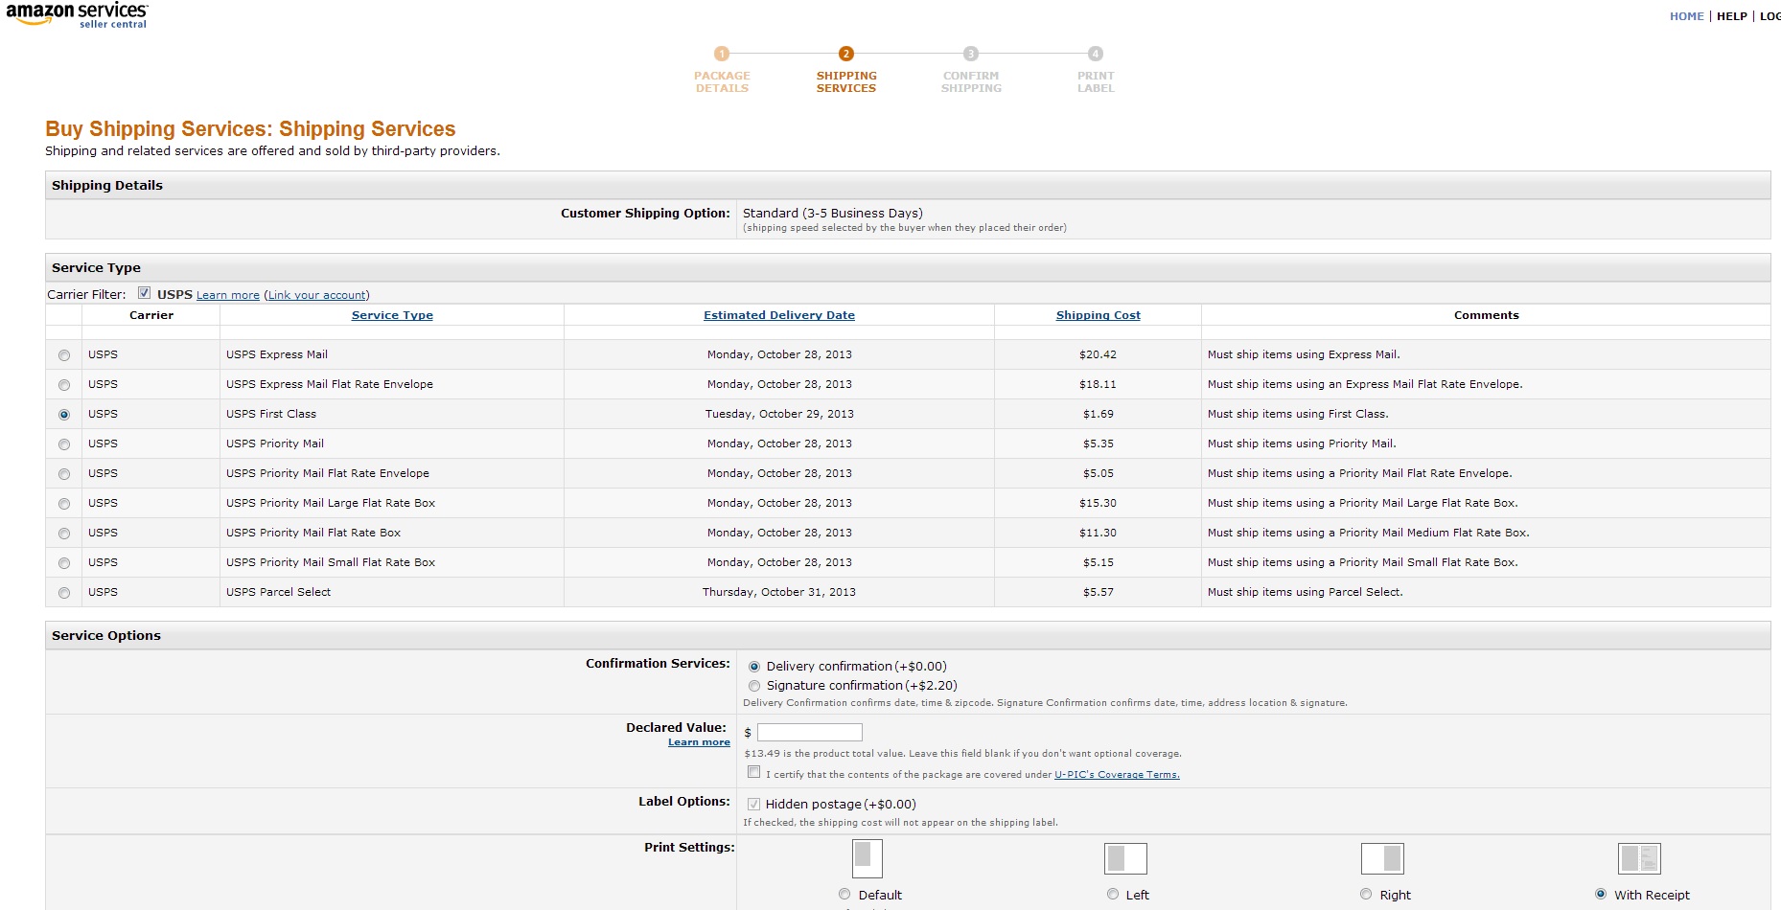Sort by Service Type column header
Screen dimensions: 1781x910
coord(392,315)
